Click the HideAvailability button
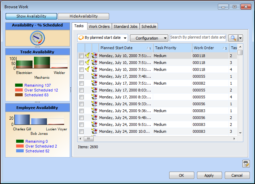Image resolution: width=255 pixels, height=184 pixels. point(83,16)
